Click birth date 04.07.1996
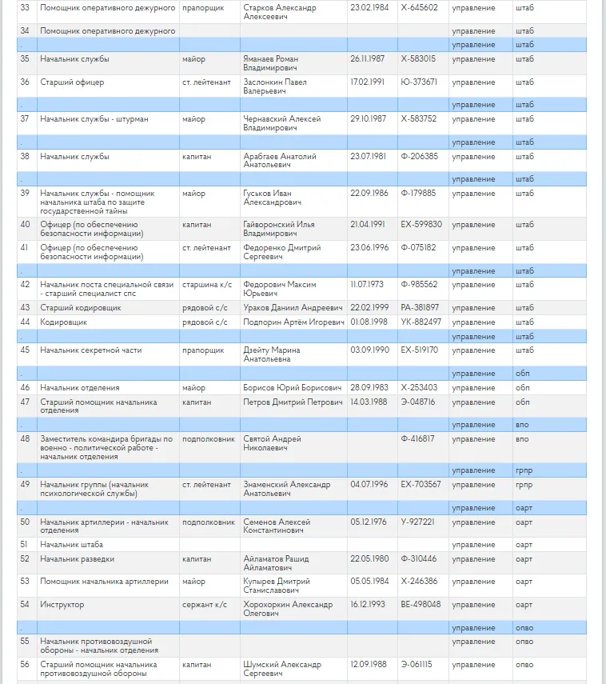The width and height of the screenshot is (606, 684). pos(368,484)
